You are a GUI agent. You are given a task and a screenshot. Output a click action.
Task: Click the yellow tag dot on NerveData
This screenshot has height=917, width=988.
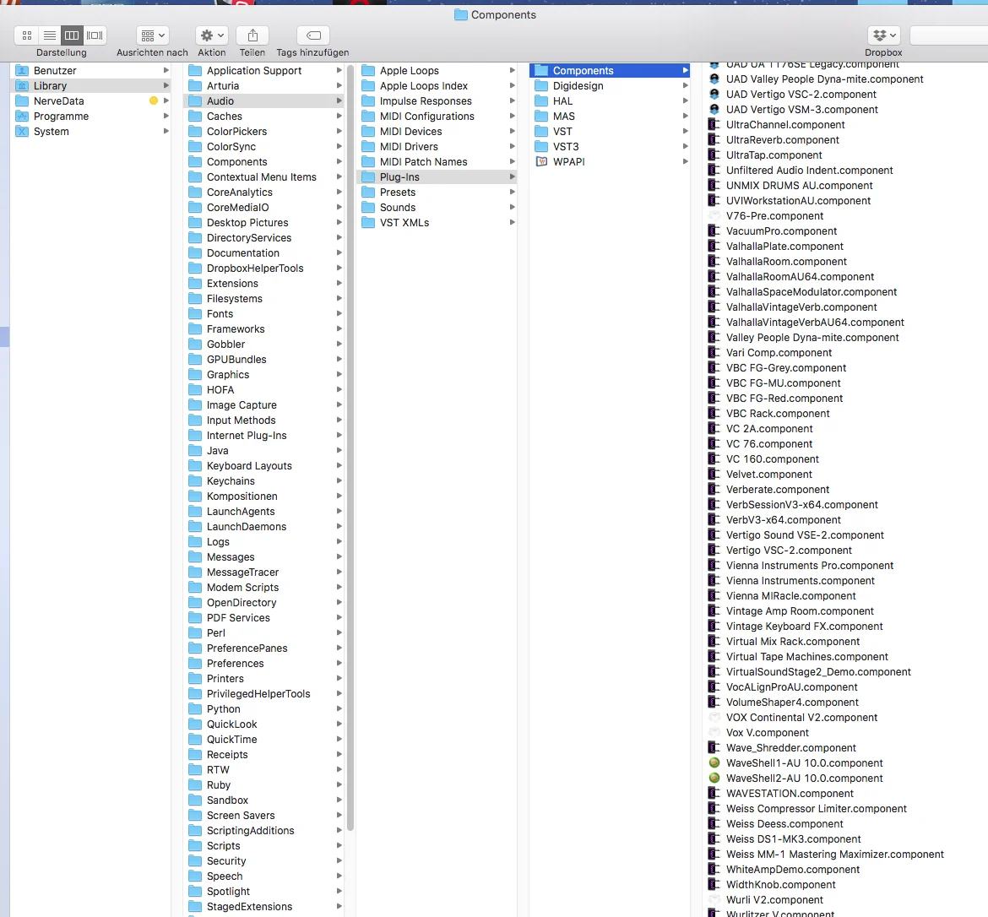[153, 100]
